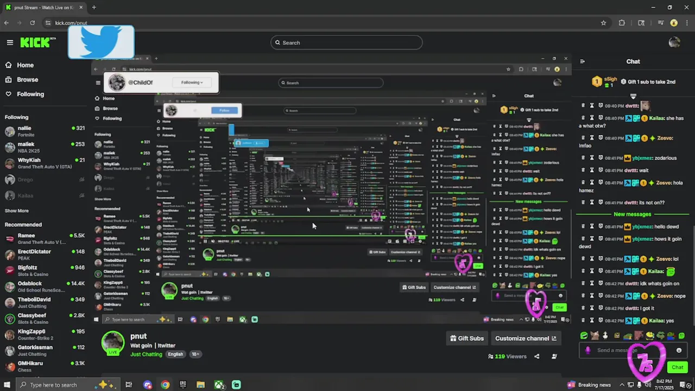Open Browse in the main Kick sidebar
695x391 pixels.
click(x=22, y=79)
